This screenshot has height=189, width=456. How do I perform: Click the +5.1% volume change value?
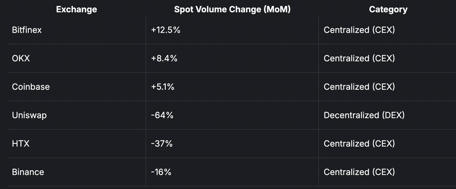163,87
